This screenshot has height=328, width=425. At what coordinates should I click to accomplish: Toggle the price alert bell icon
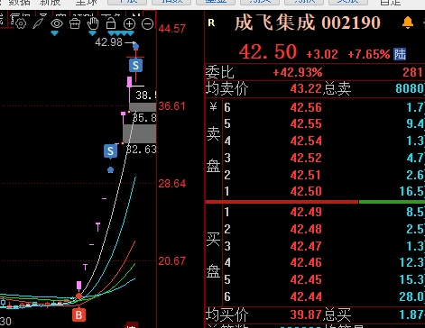pos(408,23)
